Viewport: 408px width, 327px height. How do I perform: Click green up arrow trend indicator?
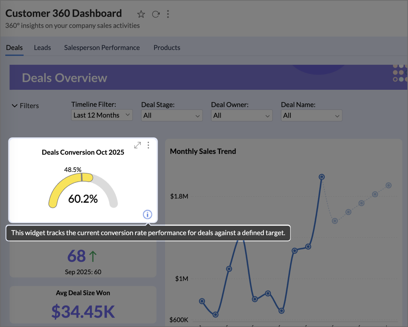click(93, 256)
